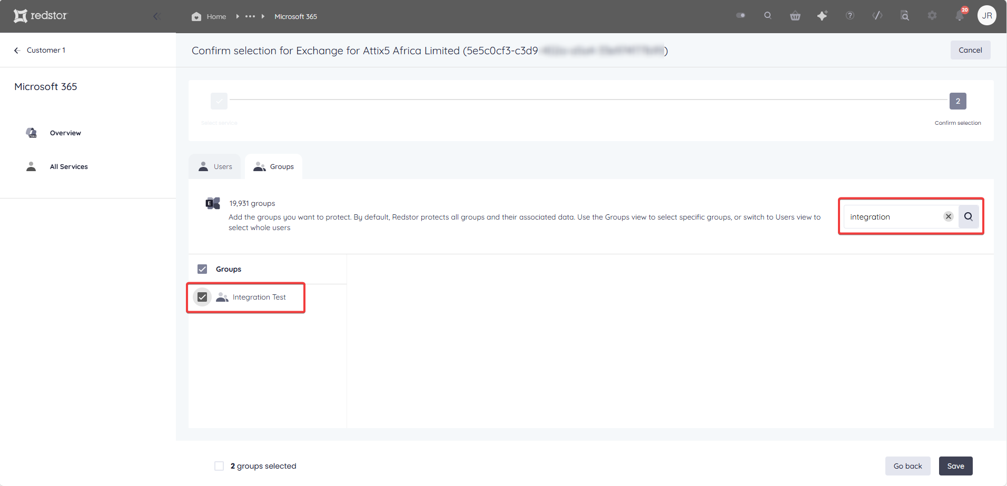
Task: Open Overview in the sidebar
Action: pyautogui.click(x=65, y=133)
